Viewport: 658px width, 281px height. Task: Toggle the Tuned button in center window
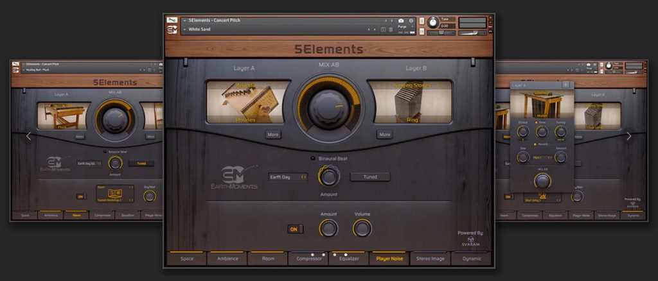(x=370, y=176)
